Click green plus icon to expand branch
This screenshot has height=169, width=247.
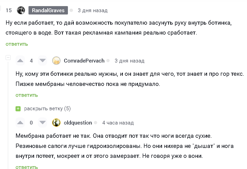click(x=18, y=109)
